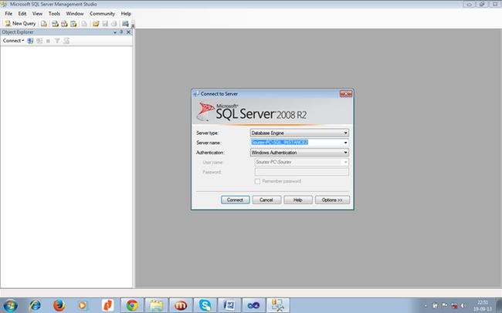Open Object Explorer window position dropdown
The image size is (502, 313).
[x=115, y=32]
